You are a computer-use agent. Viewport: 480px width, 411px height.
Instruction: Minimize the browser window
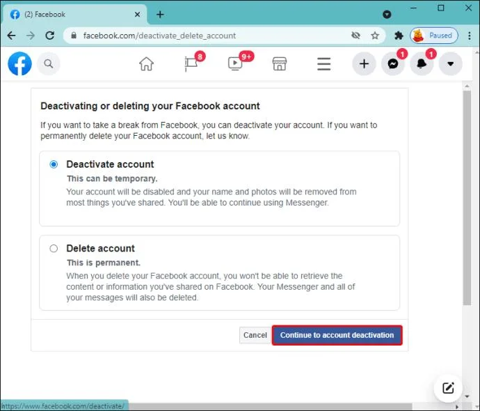click(414, 8)
